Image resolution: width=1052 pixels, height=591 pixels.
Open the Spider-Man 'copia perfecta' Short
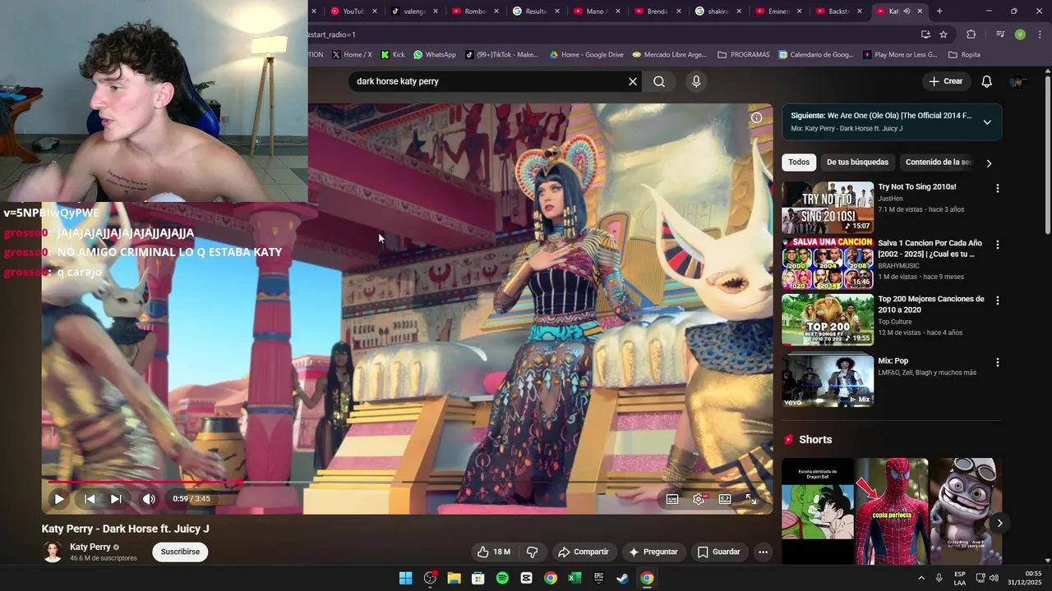892,511
